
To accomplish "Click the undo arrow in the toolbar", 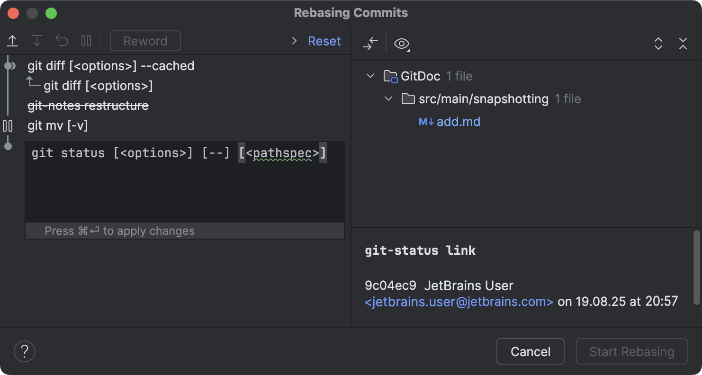I will (62, 41).
